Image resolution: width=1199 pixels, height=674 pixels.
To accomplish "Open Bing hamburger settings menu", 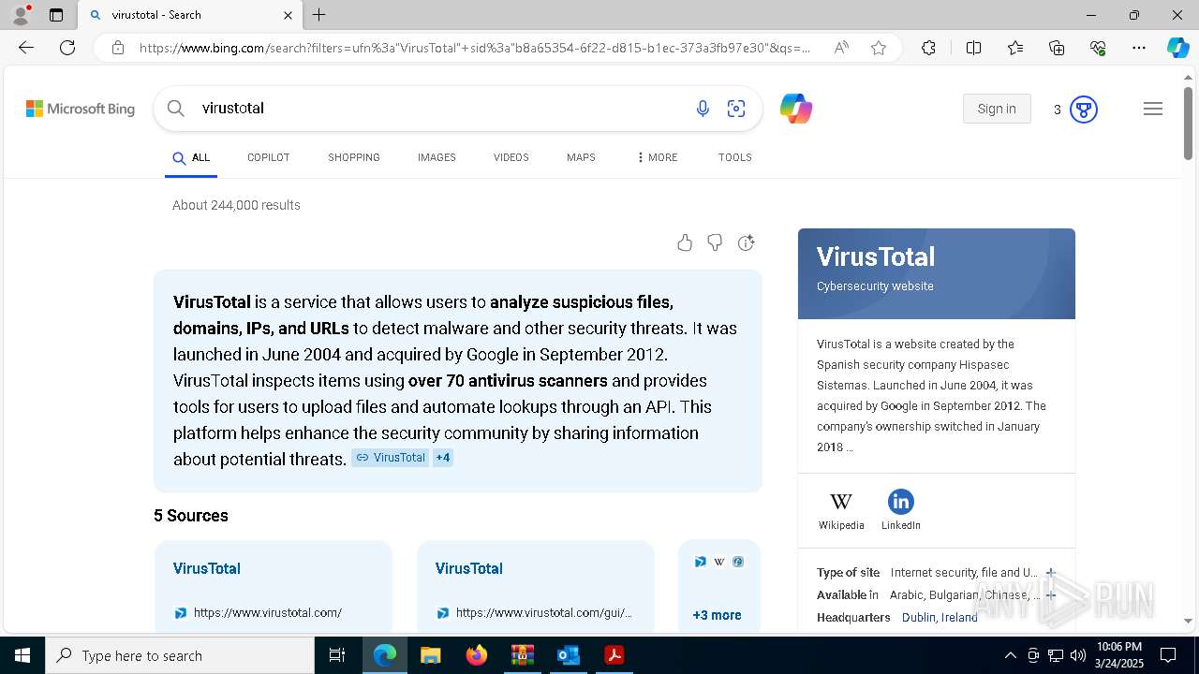I will pyautogui.click(x=1153, y=109).
